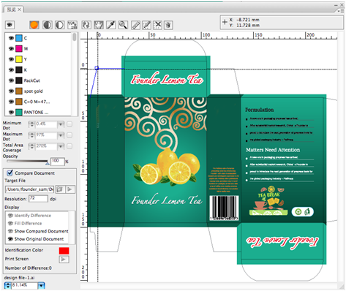Click the Resolution dpi input field
This screenshot has height=291, width=346.
pyautogui.click(x=38, y=198)
